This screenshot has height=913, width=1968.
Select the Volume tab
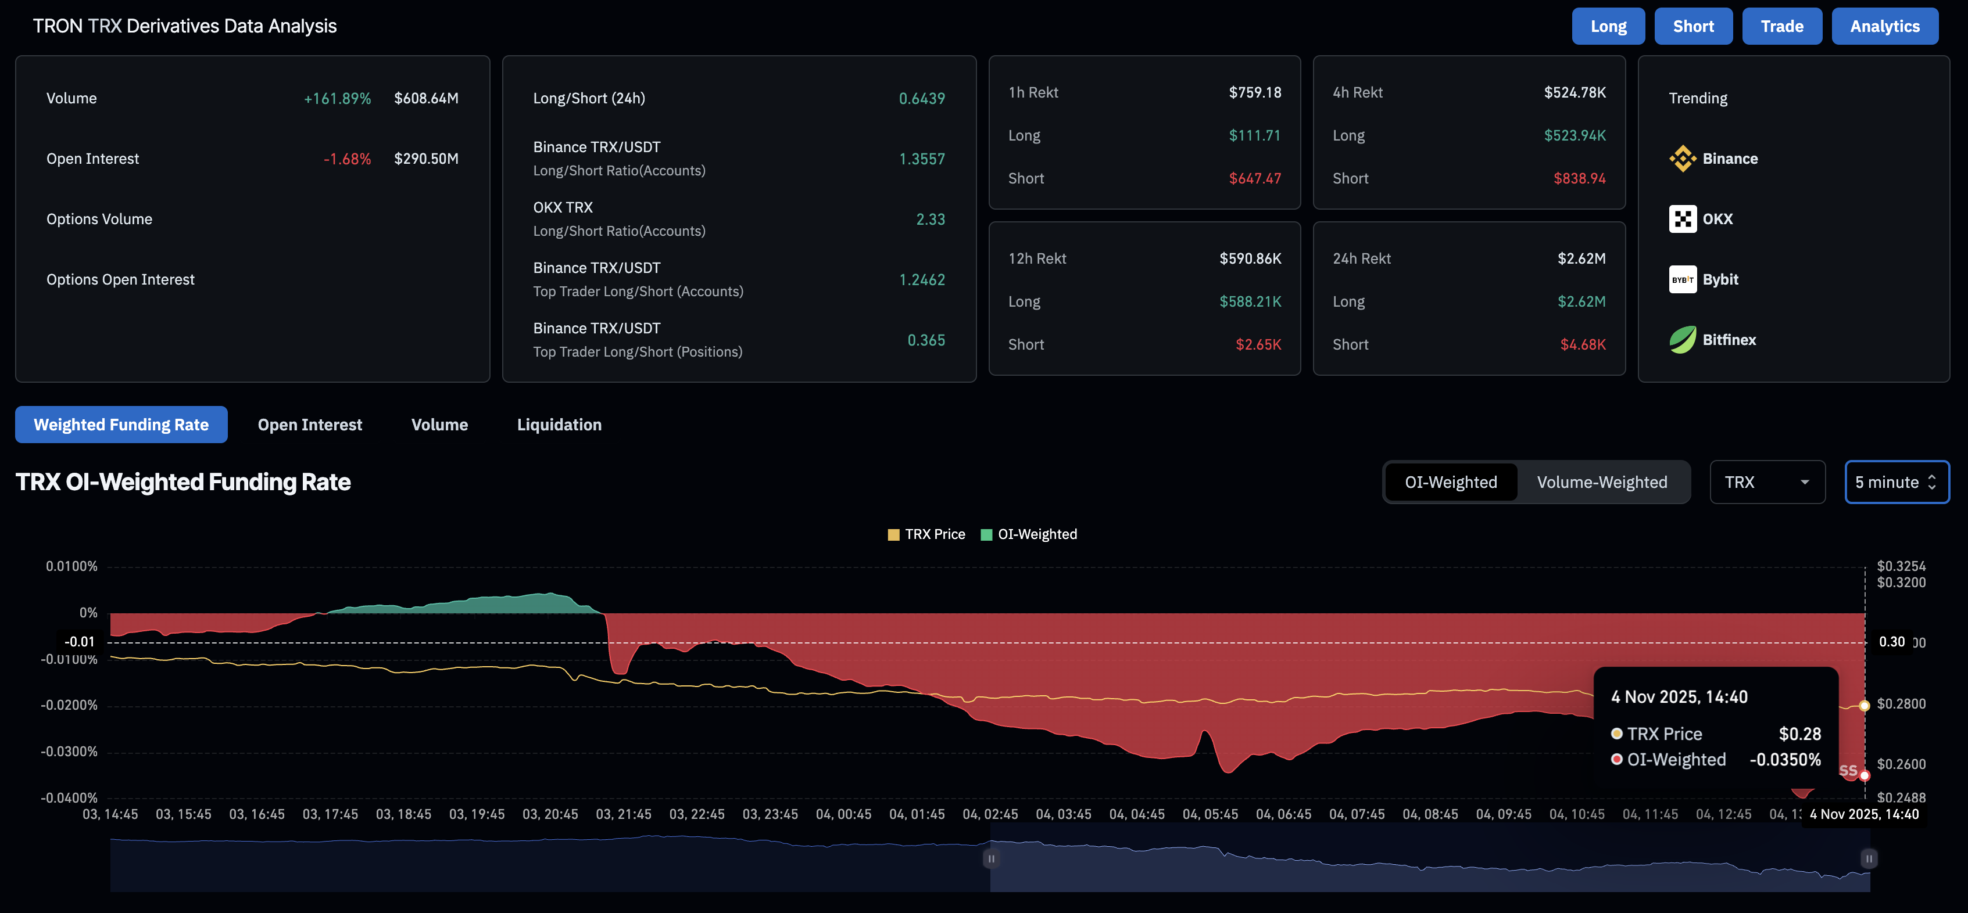tap(439, 425)
